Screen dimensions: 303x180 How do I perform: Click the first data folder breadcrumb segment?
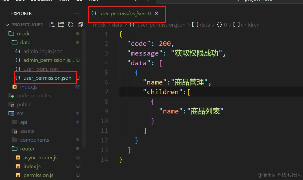point(117,25)
